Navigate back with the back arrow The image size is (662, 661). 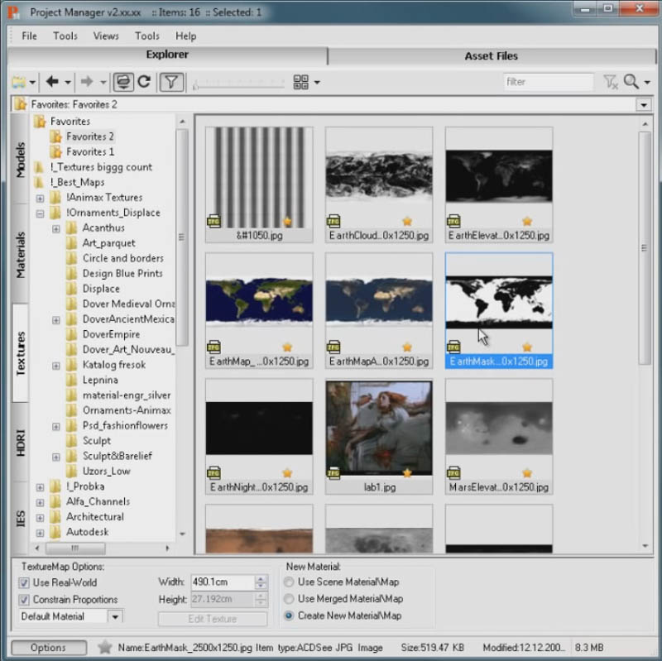coord(51,82)
